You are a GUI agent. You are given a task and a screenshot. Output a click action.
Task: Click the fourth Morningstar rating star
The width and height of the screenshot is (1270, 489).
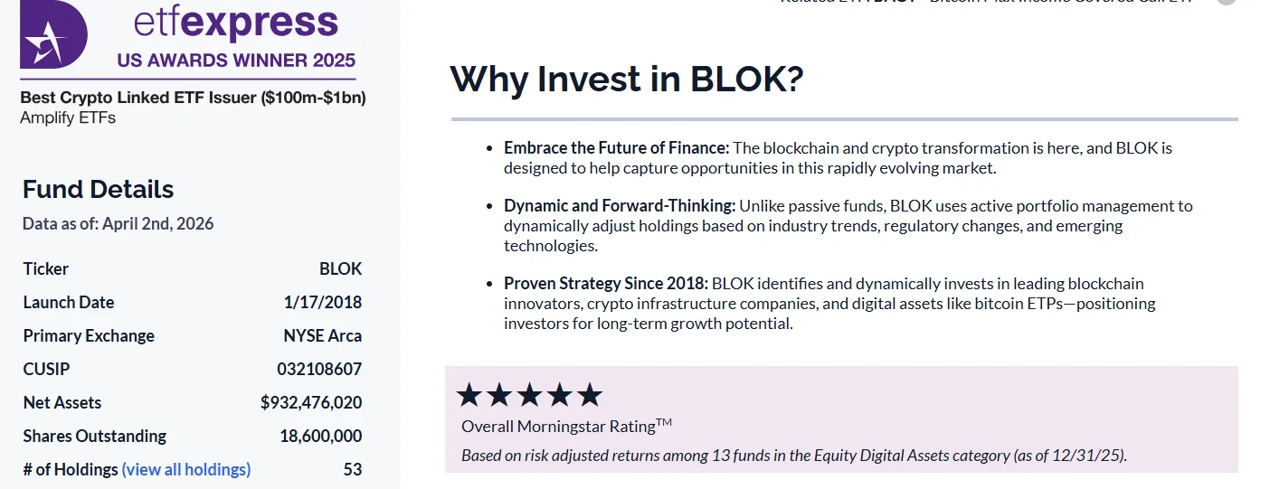(560, 395)
